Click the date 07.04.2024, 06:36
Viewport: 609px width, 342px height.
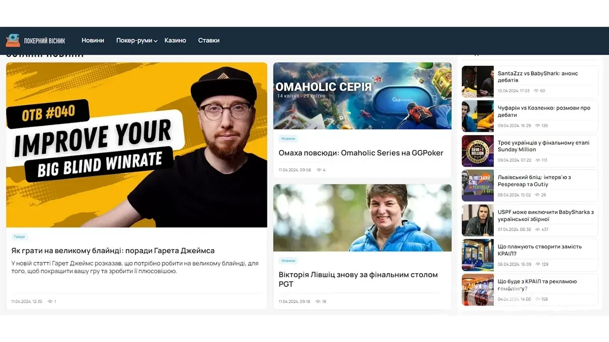514,230
